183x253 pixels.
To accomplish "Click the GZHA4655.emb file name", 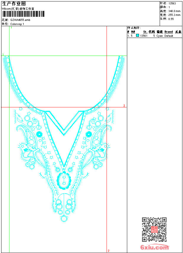I will [20, 20].
